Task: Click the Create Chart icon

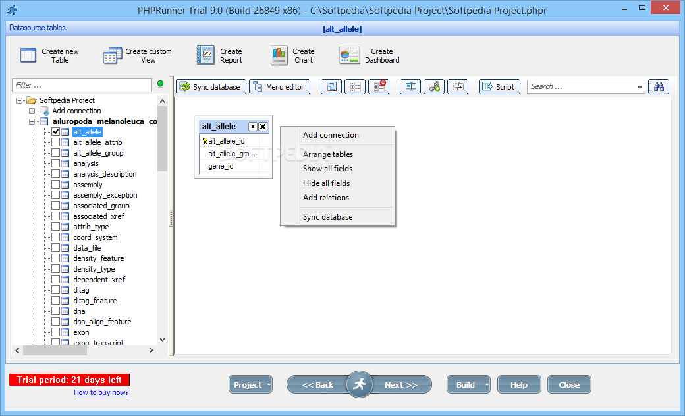Action: [x=279, y=55]
